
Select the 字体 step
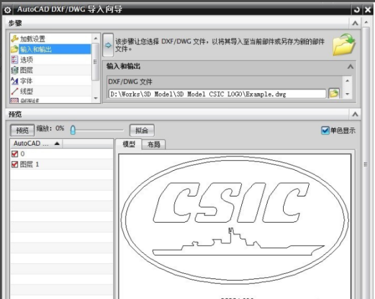coord(51,81)
